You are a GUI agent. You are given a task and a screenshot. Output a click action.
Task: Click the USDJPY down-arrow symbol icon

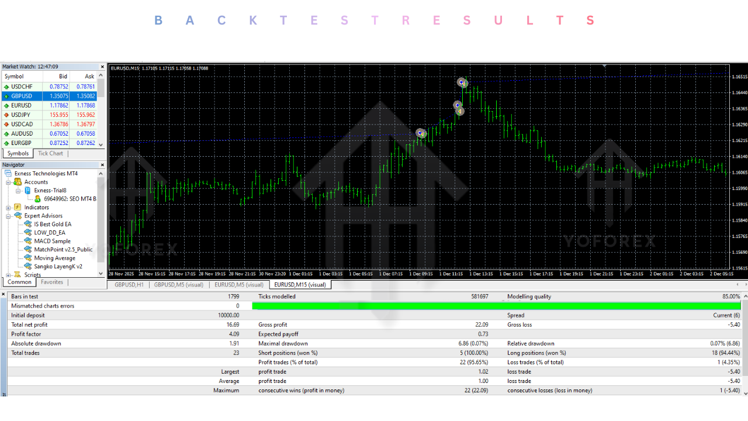(x=6, y=115)
